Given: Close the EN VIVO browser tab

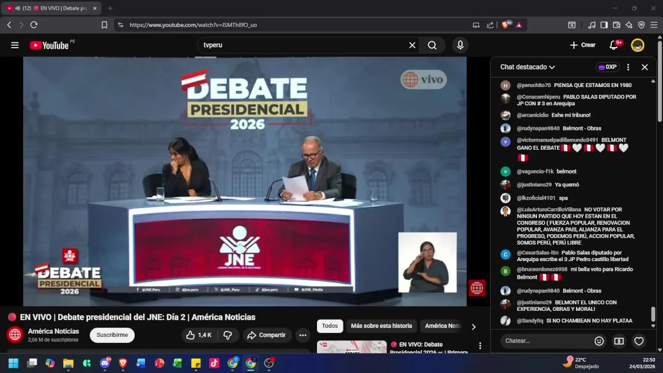Looking at the screenshot, I should click(x=95, y=8).
